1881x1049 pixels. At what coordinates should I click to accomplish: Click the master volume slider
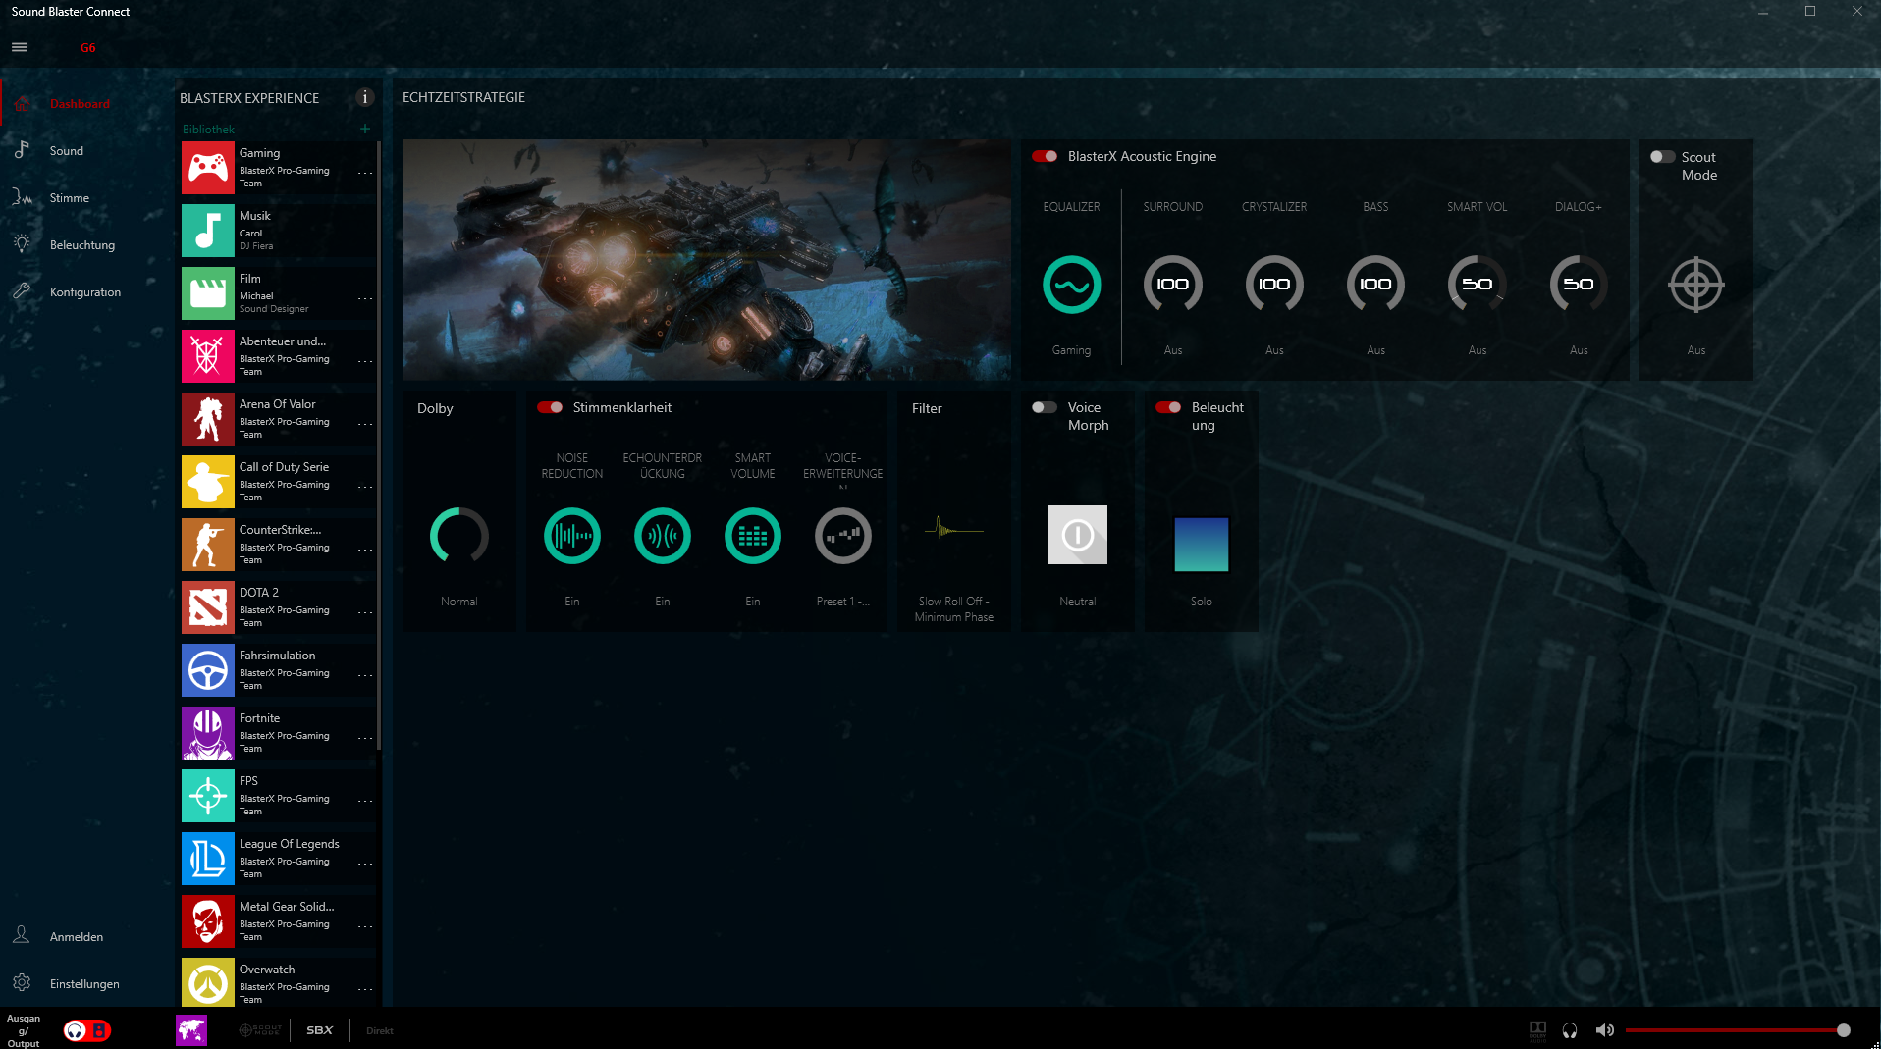[x=1738, y=1030]
